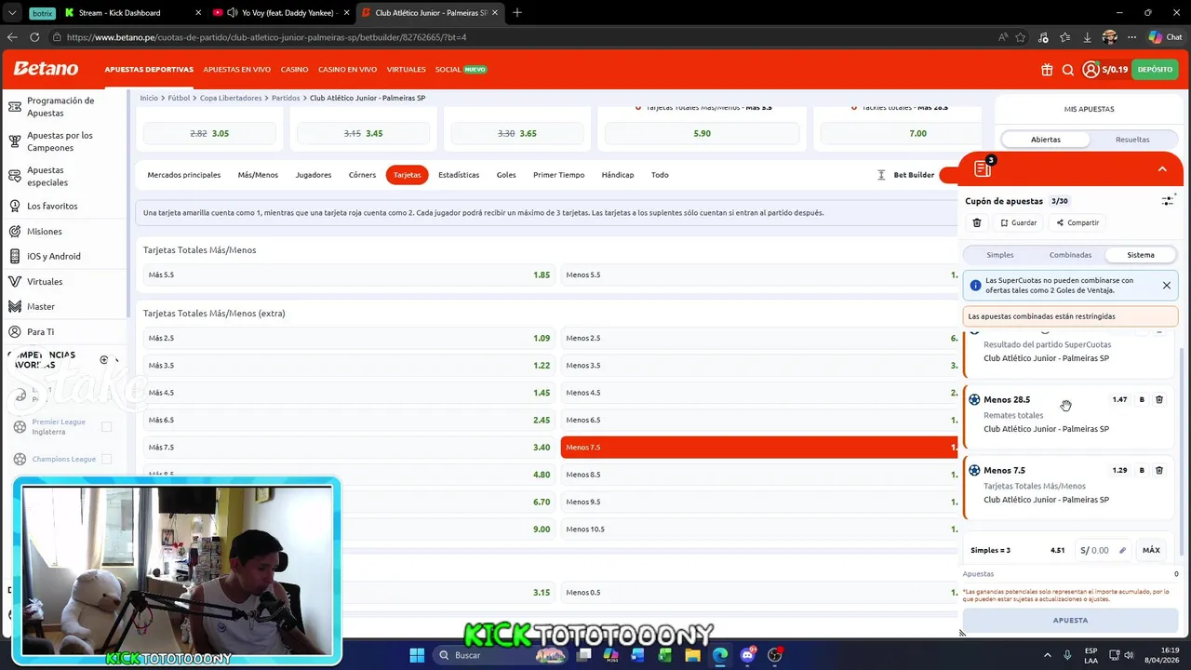Select Más 5.5 odds 1.85
1191x670 pixels.
349,275
